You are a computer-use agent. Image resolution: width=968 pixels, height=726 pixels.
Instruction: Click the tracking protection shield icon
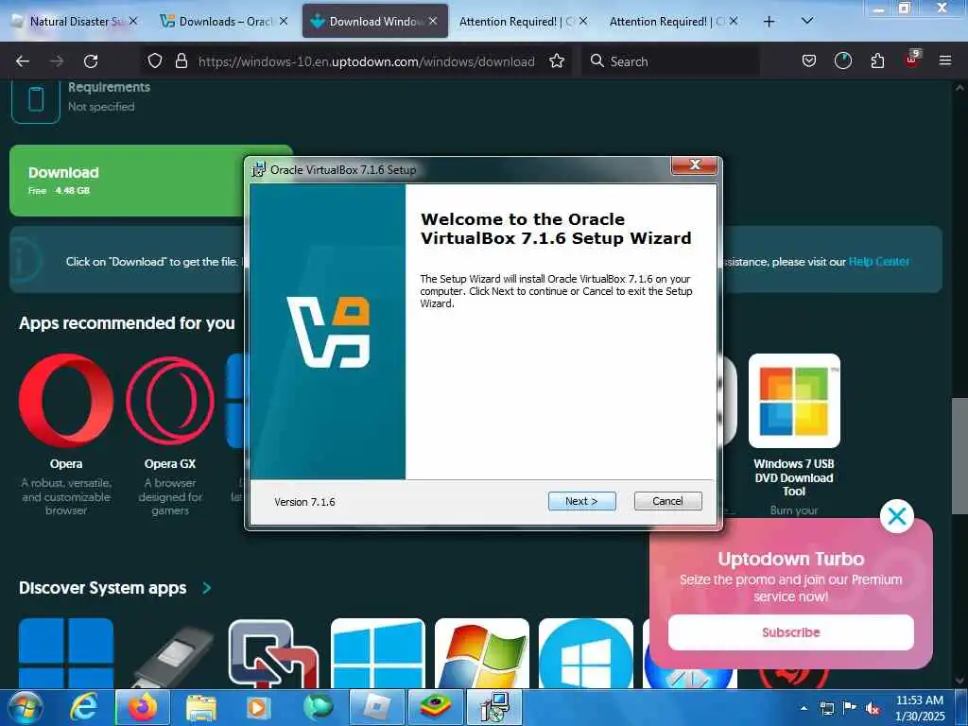click(155, 60)
